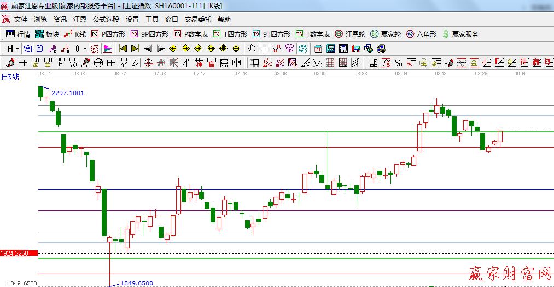Toggle the highlighted blue pattern button

tap(27, 49)
